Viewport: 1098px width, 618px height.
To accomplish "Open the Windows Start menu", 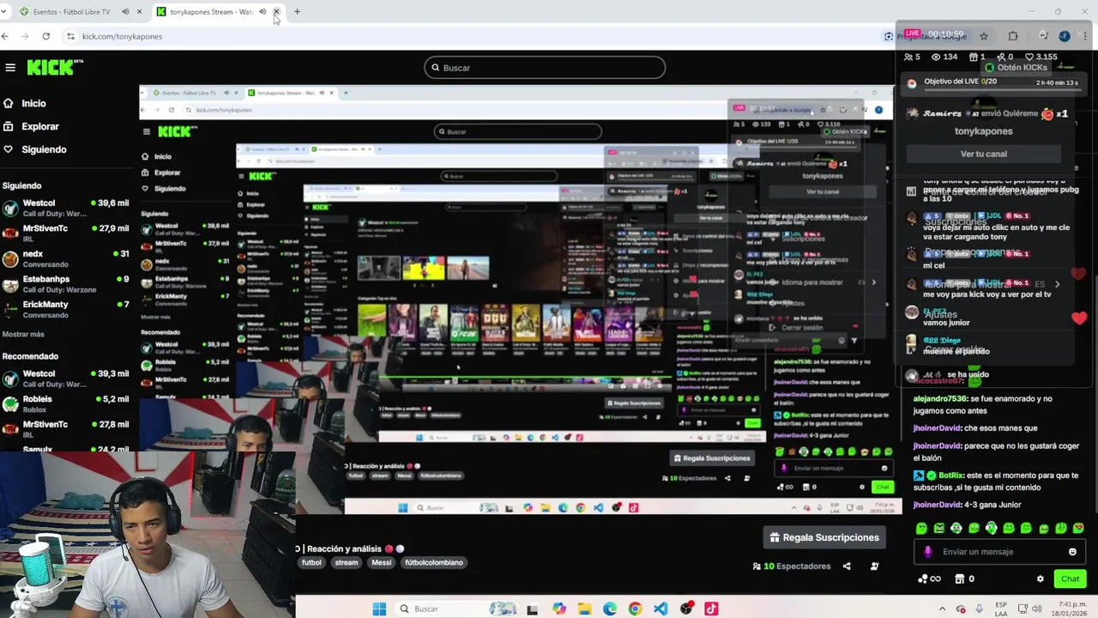I will coord(379,609).
